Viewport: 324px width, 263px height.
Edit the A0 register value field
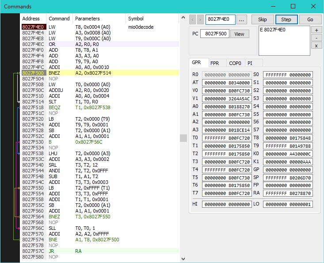click(227, 107)
